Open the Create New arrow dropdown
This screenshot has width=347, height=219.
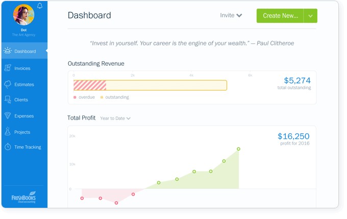point(310,16)
